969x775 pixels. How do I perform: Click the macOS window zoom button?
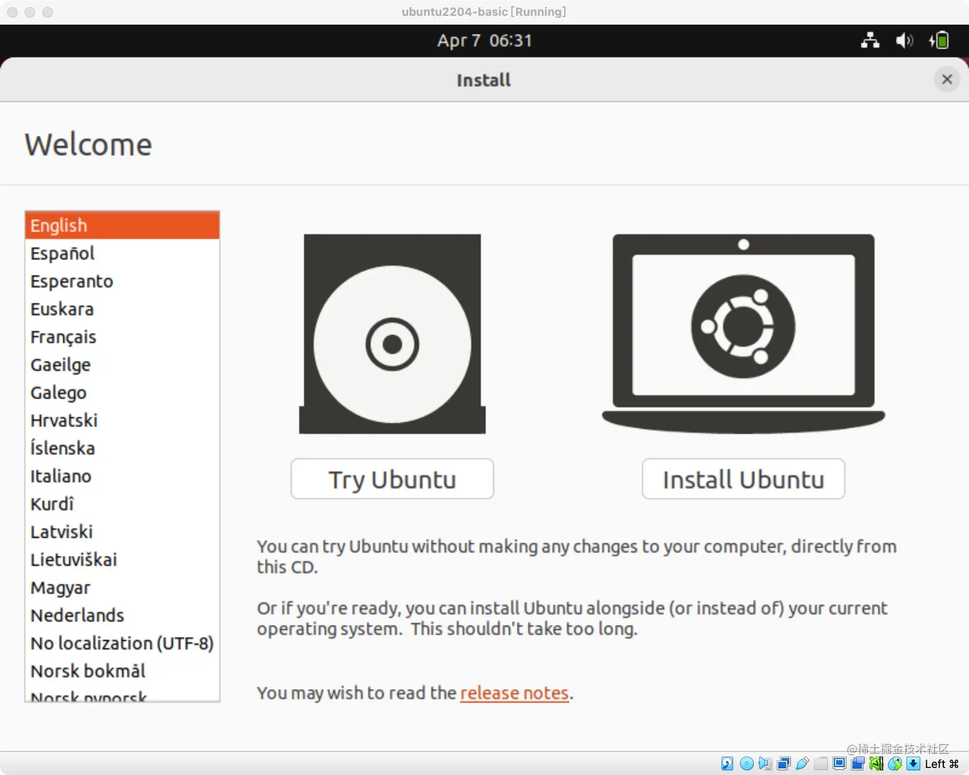[x=47, y=12]
